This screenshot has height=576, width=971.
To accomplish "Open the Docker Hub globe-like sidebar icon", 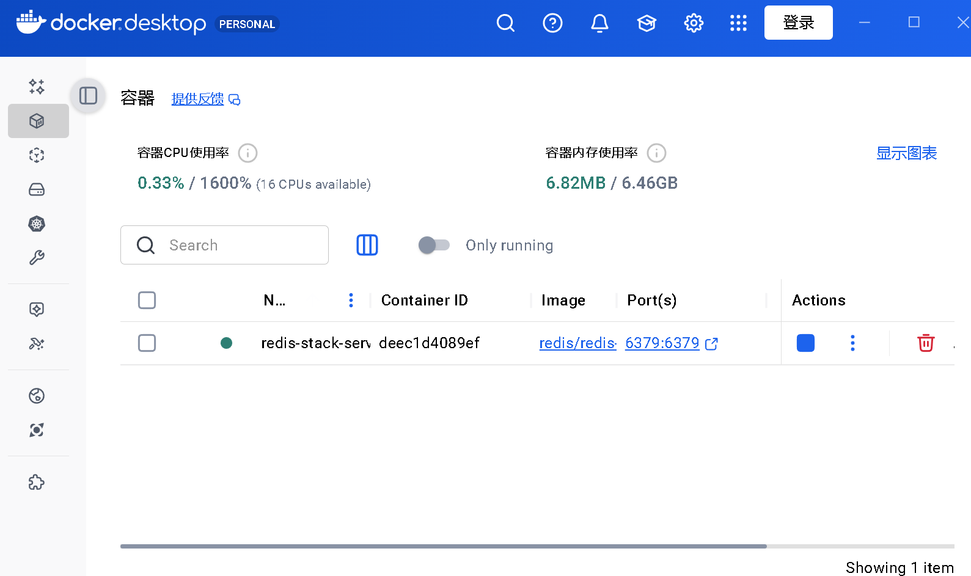I will [x=37, y=396].
